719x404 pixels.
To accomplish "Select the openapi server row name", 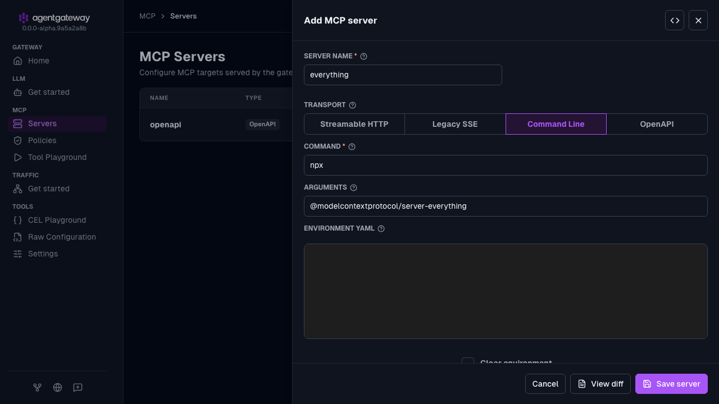I will [166, 125].
